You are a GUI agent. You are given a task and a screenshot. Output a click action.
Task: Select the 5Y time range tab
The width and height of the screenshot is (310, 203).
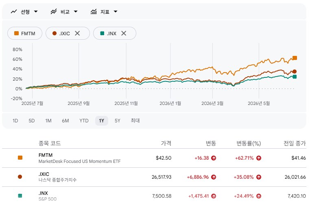coord(118,121)
